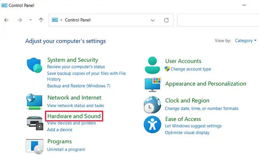Click the Network and Internet globe monitor icon
Screen dimensions: 259x168
pyautogui.click(x=34, y=102)
